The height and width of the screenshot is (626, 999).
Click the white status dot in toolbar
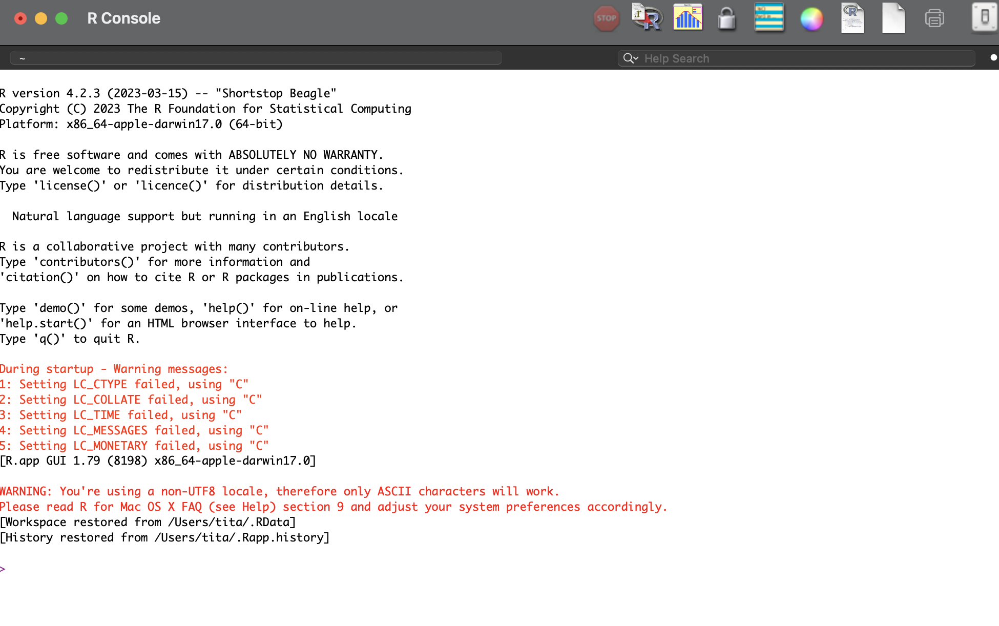(x=993, y=58)
